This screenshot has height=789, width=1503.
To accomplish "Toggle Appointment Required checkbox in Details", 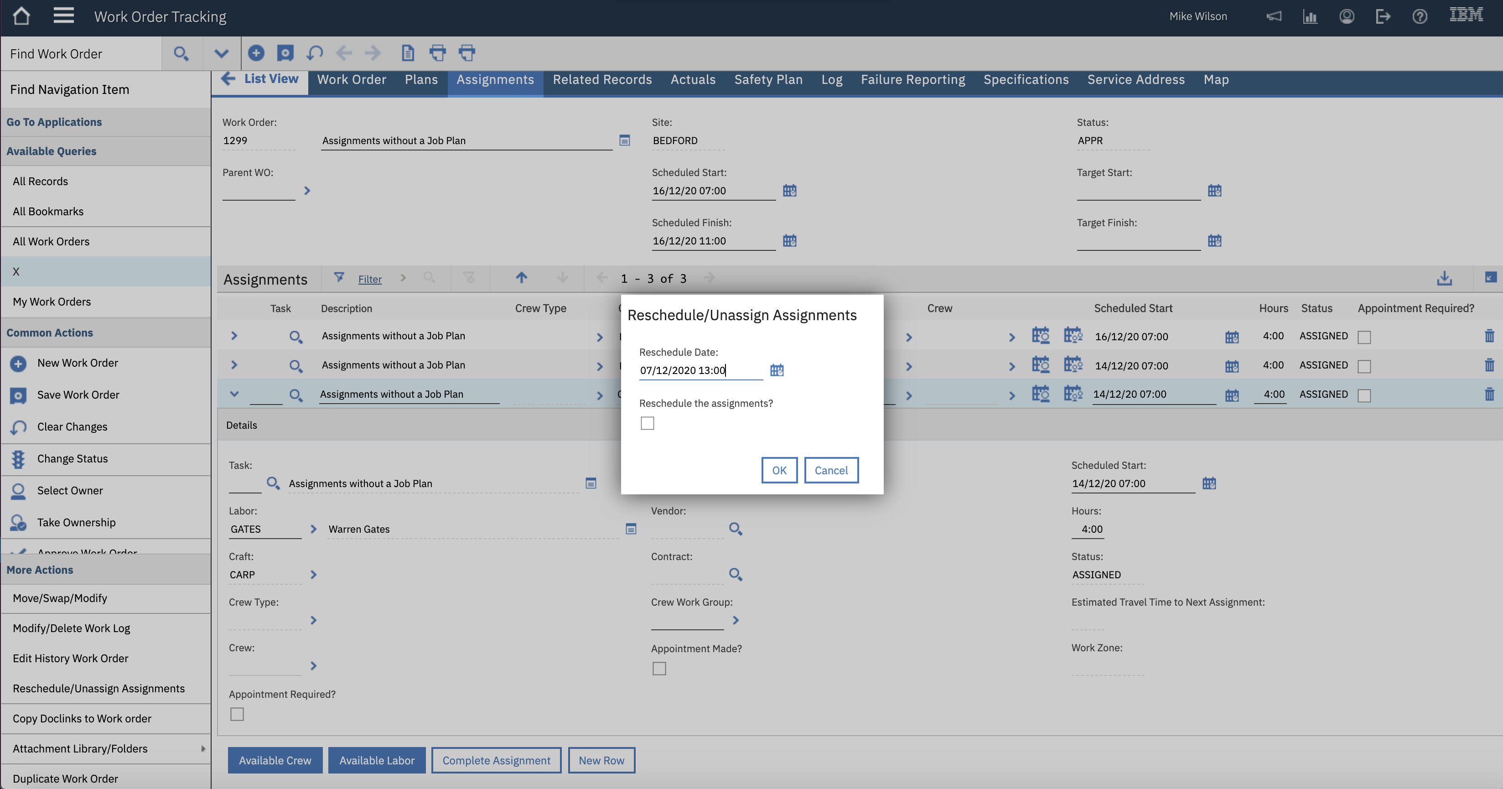I will pyautogui.click(x=237, y=714).
